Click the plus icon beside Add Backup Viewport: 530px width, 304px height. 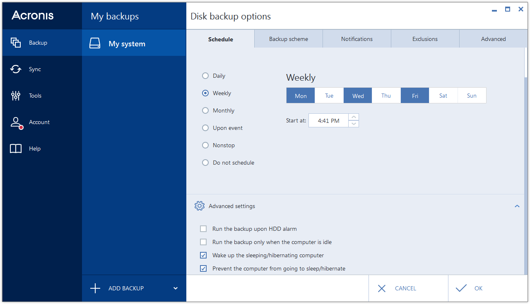point(95,288)
